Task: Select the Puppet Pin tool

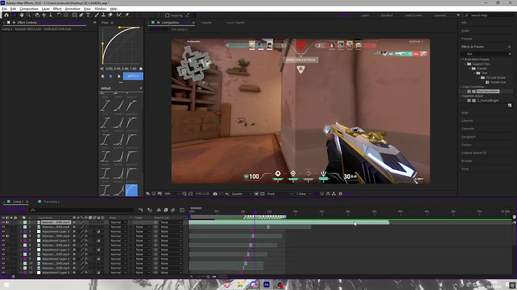Action: (127, 15)
